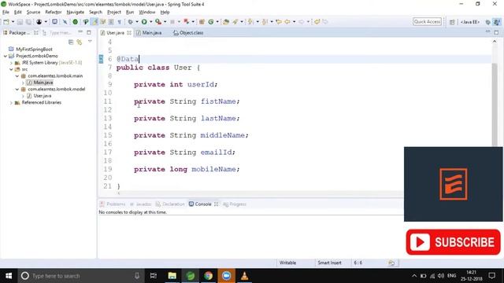
Task: Open the Source menu
Action: tap(33, 13)
